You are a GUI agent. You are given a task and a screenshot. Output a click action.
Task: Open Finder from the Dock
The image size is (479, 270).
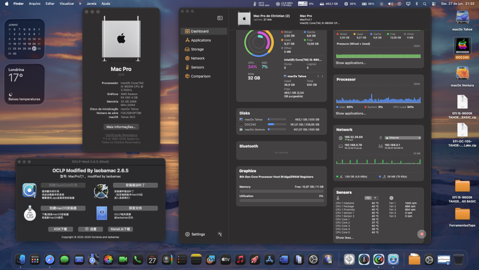pyautogui.click(x=21, y=259)
